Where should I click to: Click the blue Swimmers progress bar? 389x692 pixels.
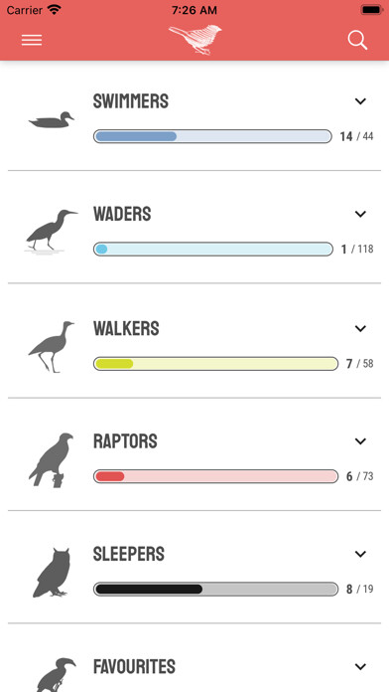(212, 136)
